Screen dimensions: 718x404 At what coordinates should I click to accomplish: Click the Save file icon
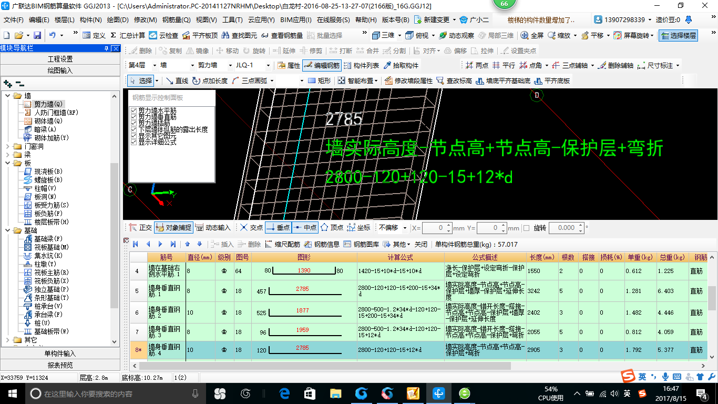[37, 35]
